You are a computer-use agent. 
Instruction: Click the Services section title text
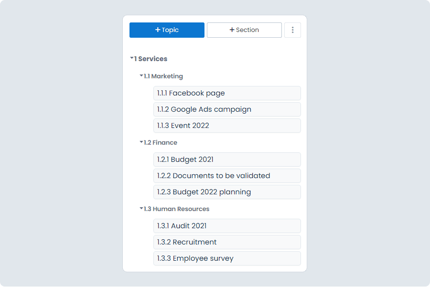(x=152, y=59)
